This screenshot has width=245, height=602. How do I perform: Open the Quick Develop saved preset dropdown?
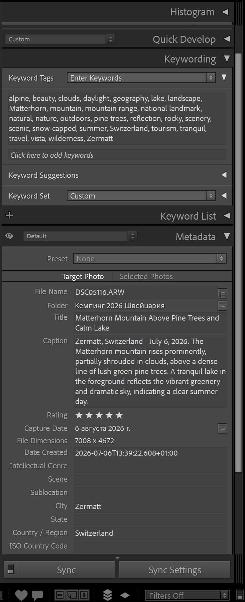click(60, 39)
